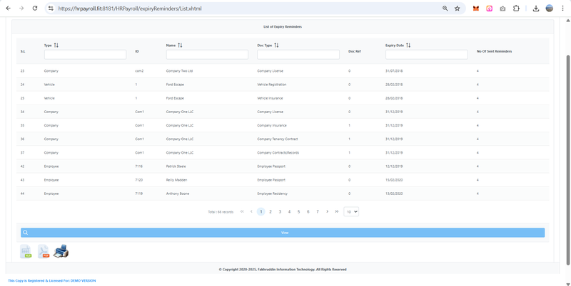Open browser zoom magnifier icon
The height and width of the screenshot is (286, 571).
point(445,9)
